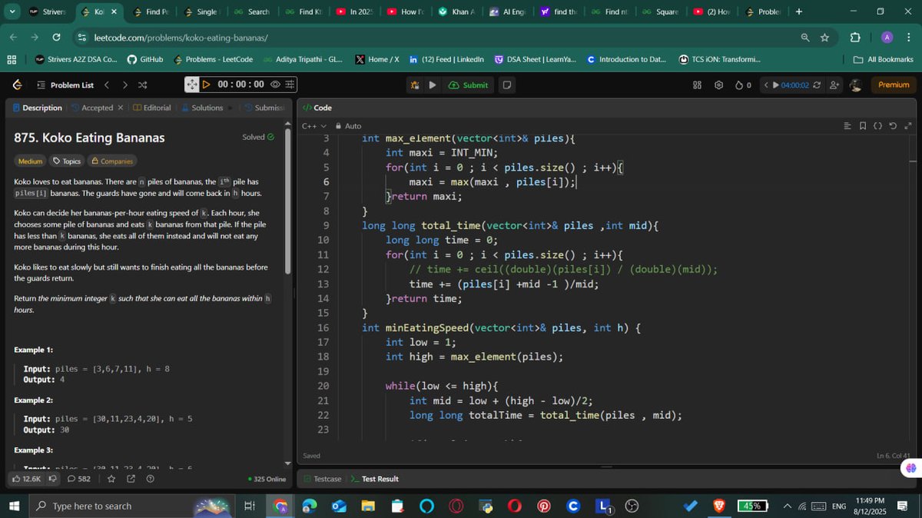This screenshot has height=518, width=922.
Task: Click the streak fire counter
Action: (x=743, y=85)
